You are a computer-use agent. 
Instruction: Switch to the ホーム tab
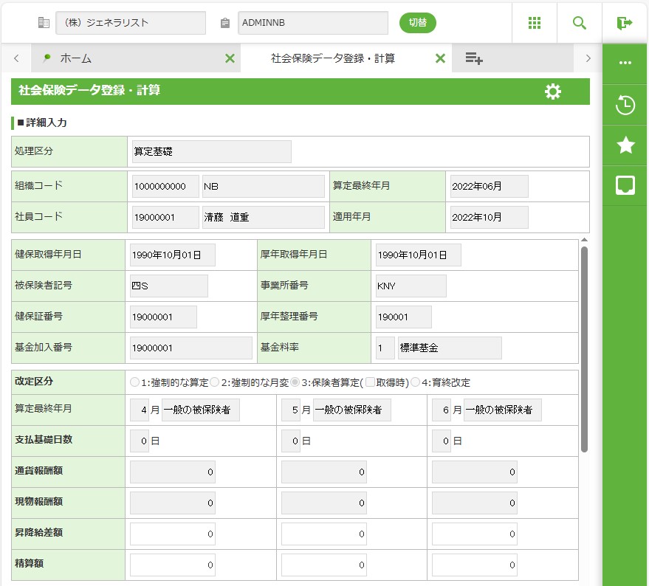(x=75, y=58)
